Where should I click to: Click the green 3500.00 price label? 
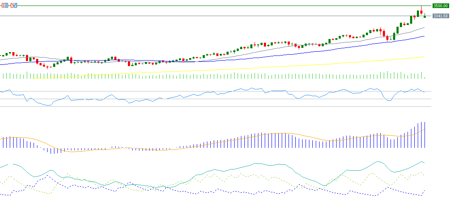[x=440, y=6]
